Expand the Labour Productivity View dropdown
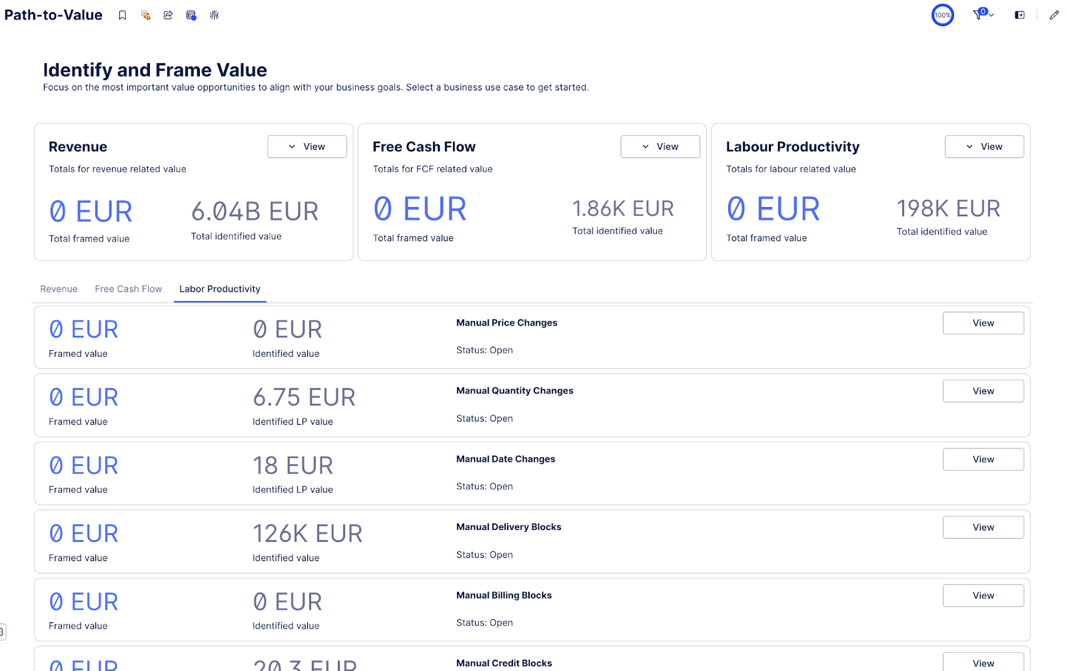This screenshot has width=1066, height=671. point(983,146)
